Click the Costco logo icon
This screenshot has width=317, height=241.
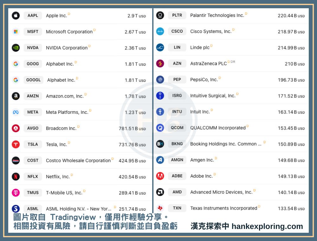pyautogui.click(x=16, y=160)
